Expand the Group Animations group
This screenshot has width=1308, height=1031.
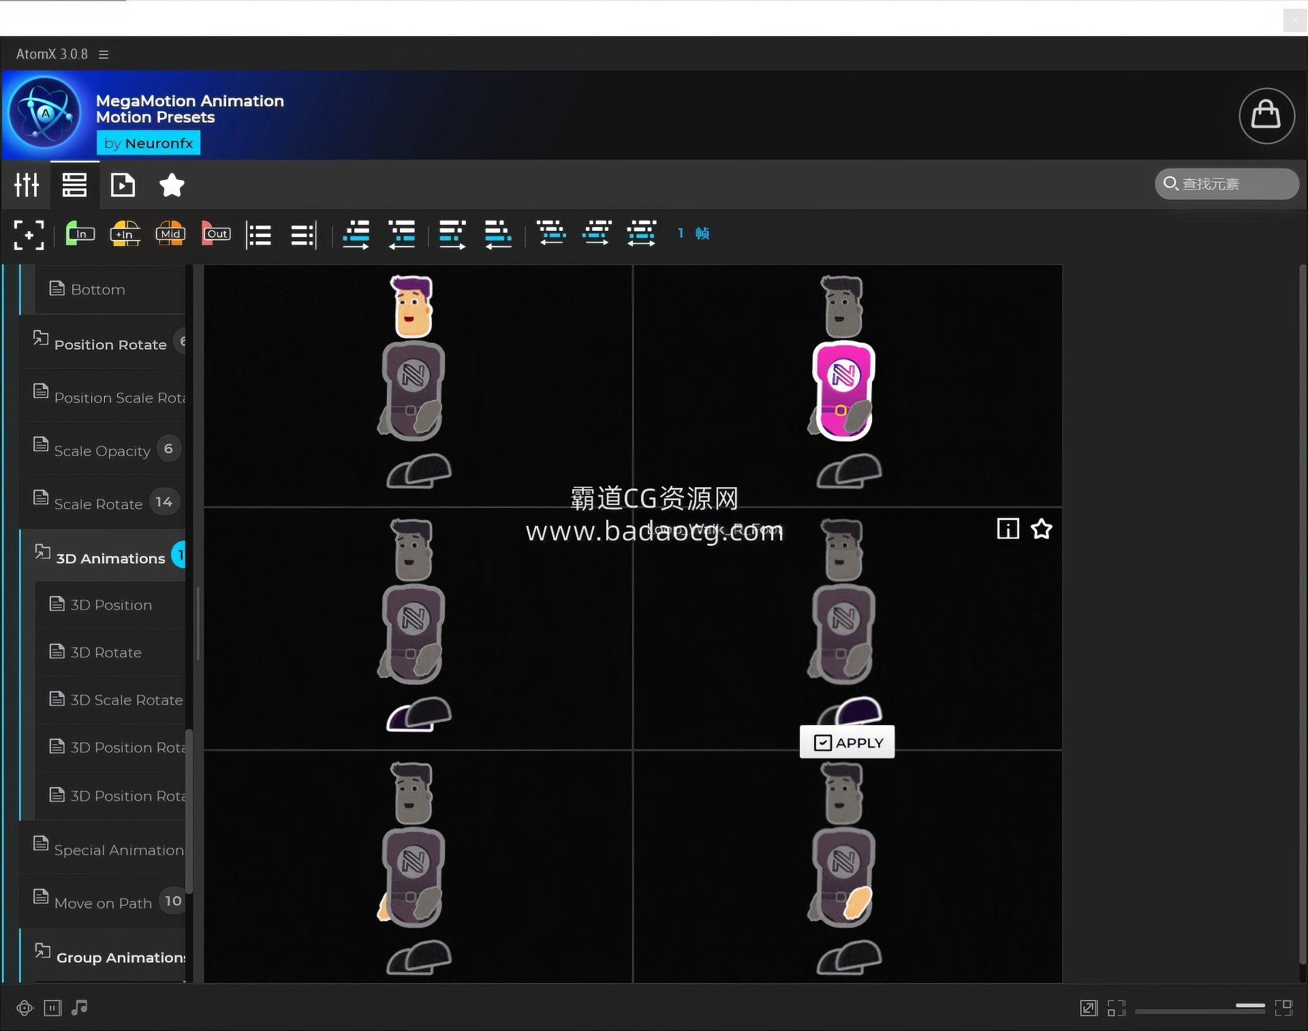click(102, 955)
